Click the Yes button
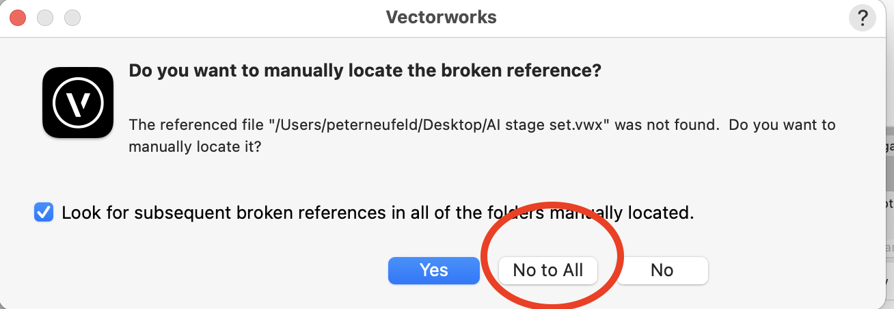 coord(433,270)
